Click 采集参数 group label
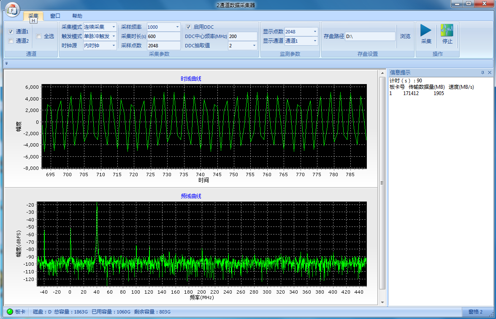This screenshot has width=496, height=319. [159, 54]
